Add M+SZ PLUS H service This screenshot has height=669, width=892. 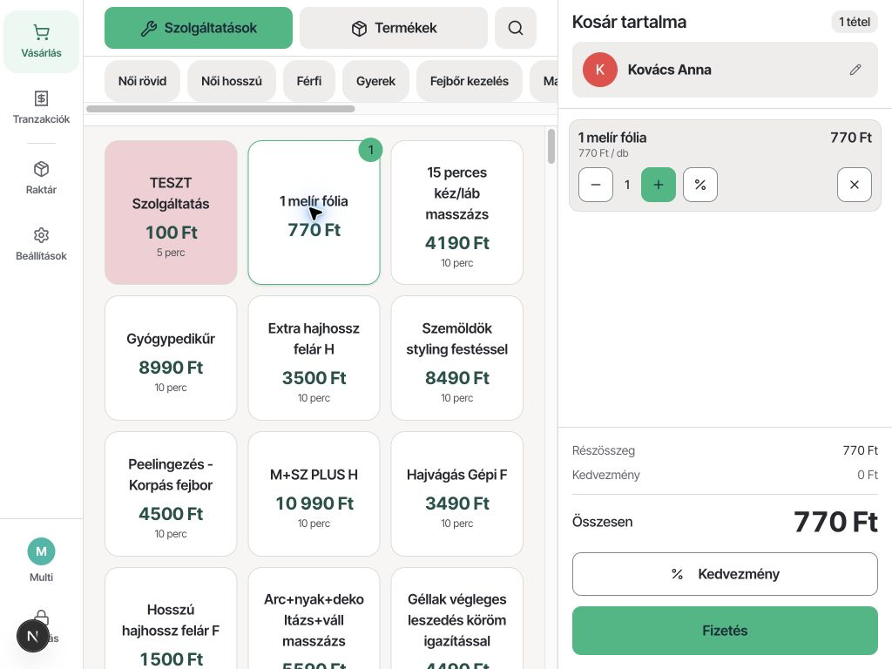point(314,494)
